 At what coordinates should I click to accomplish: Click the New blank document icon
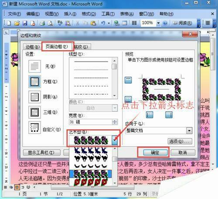(9, 23)
